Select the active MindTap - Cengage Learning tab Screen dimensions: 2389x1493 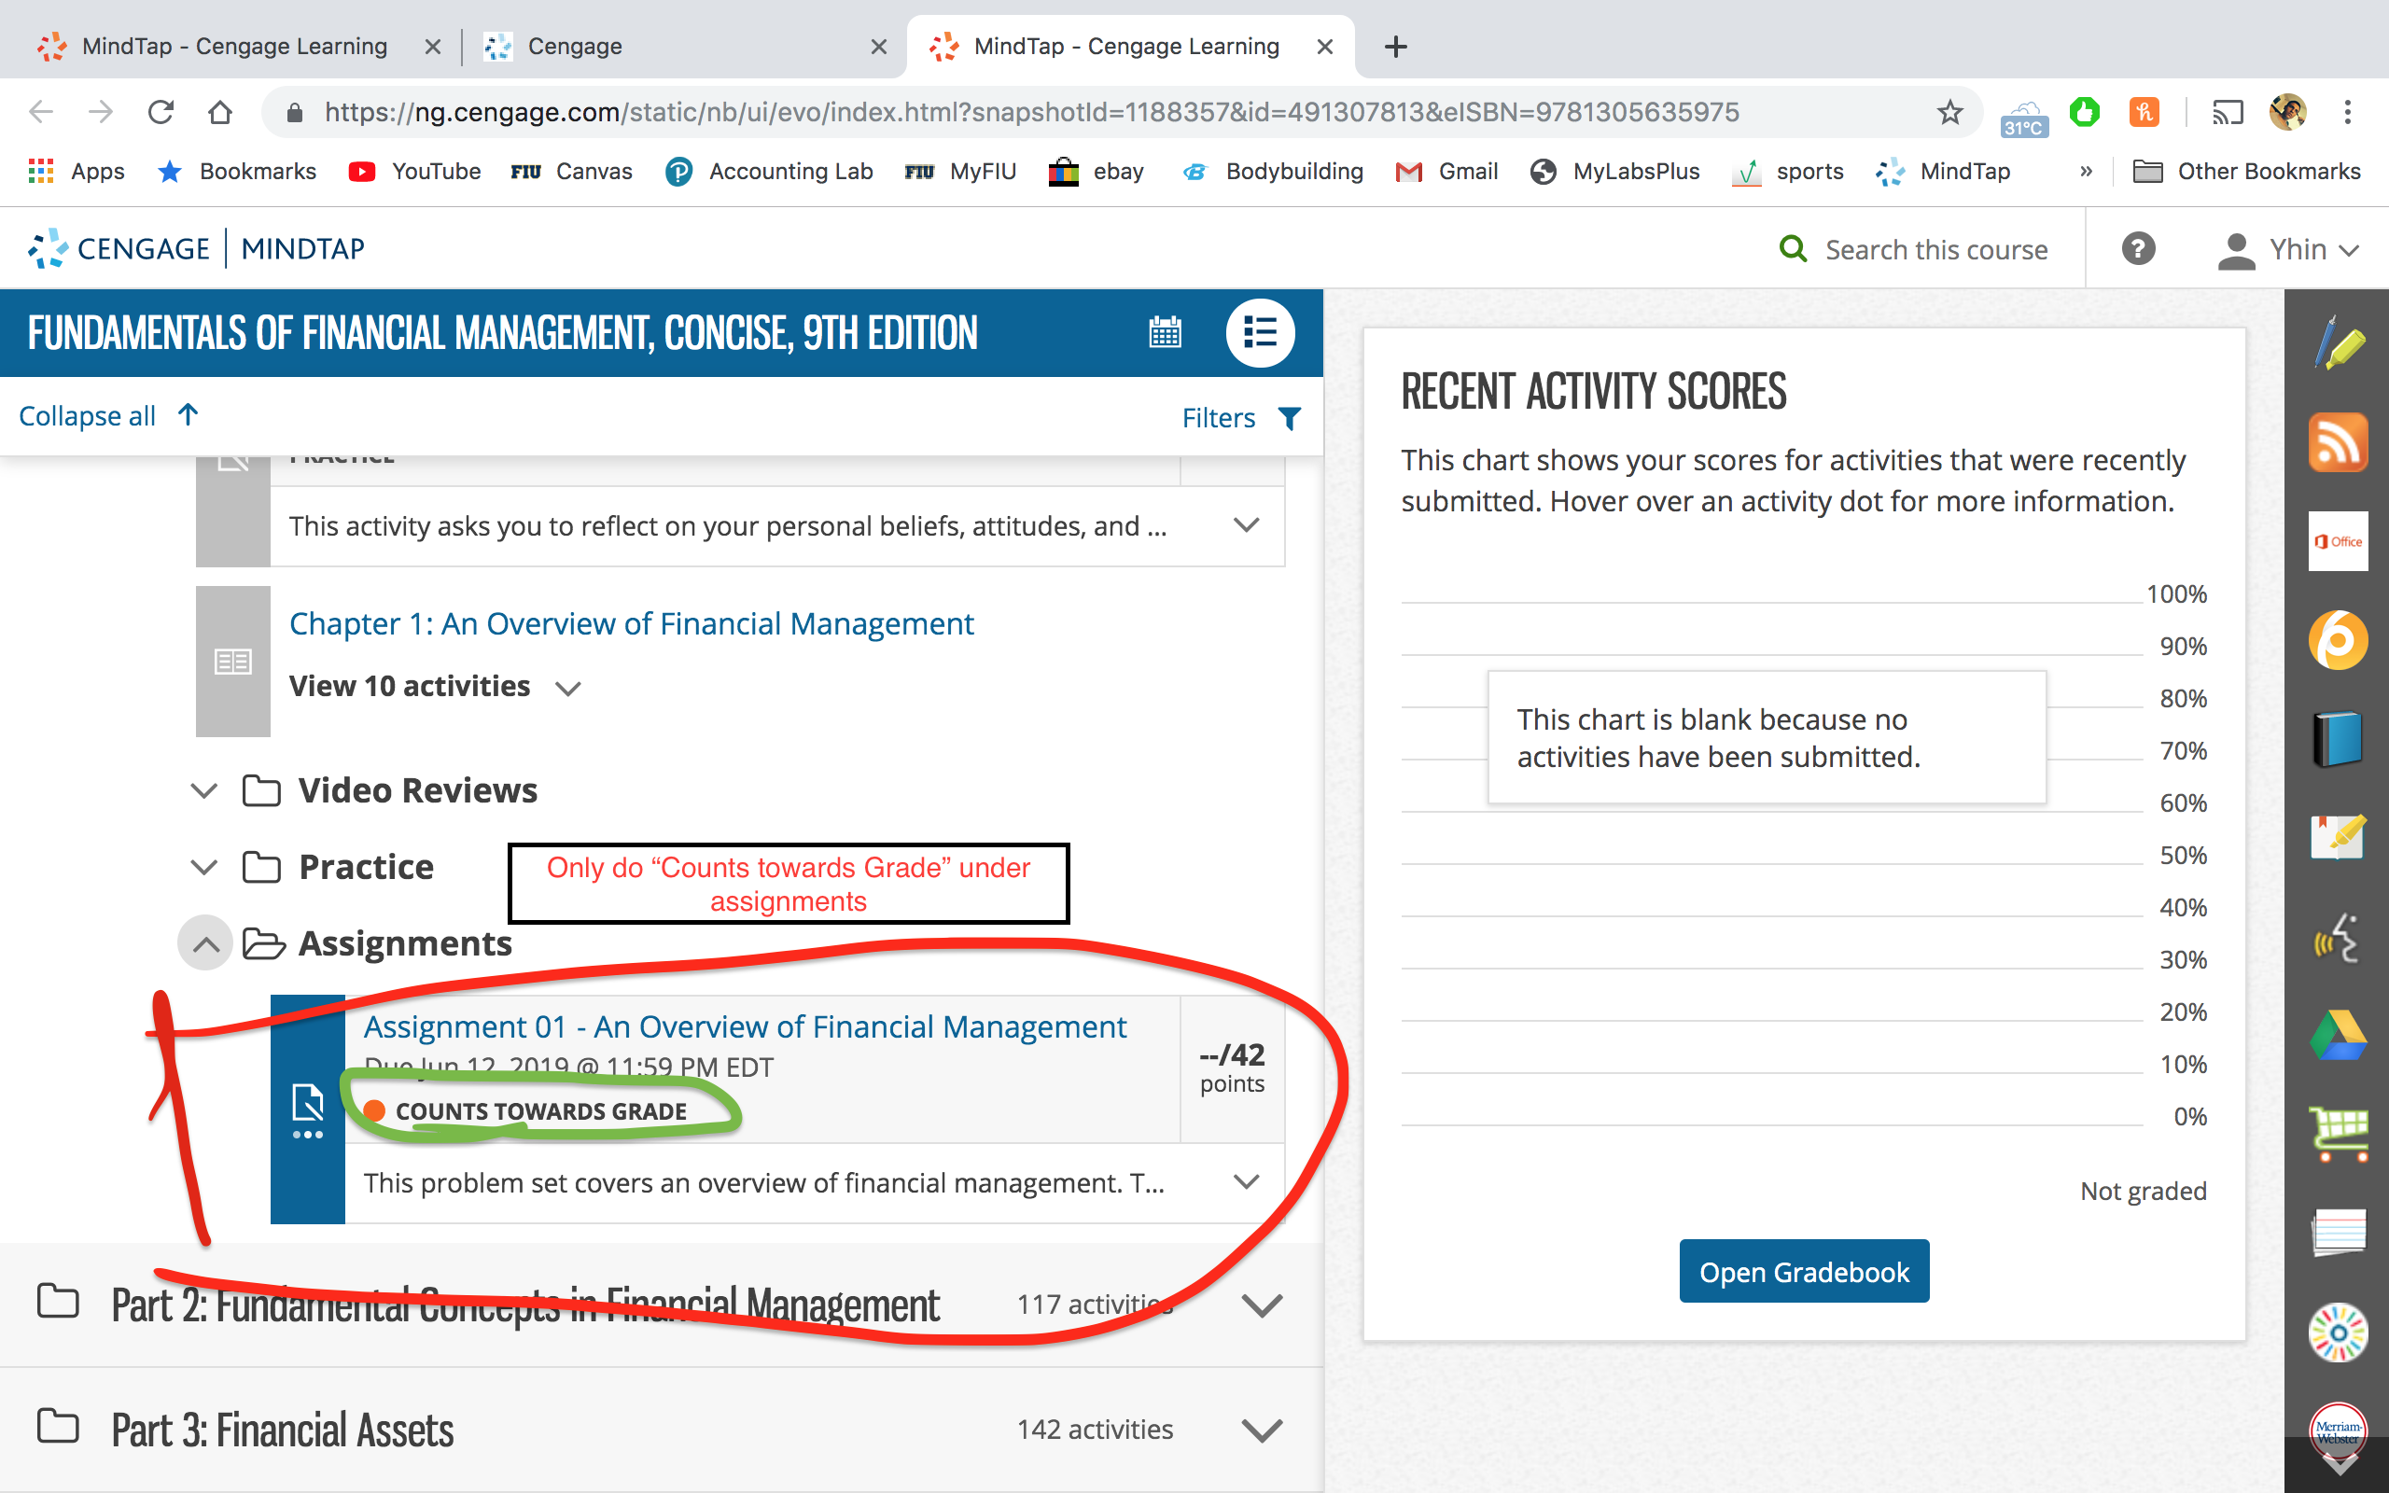(x=1130, y=47)
